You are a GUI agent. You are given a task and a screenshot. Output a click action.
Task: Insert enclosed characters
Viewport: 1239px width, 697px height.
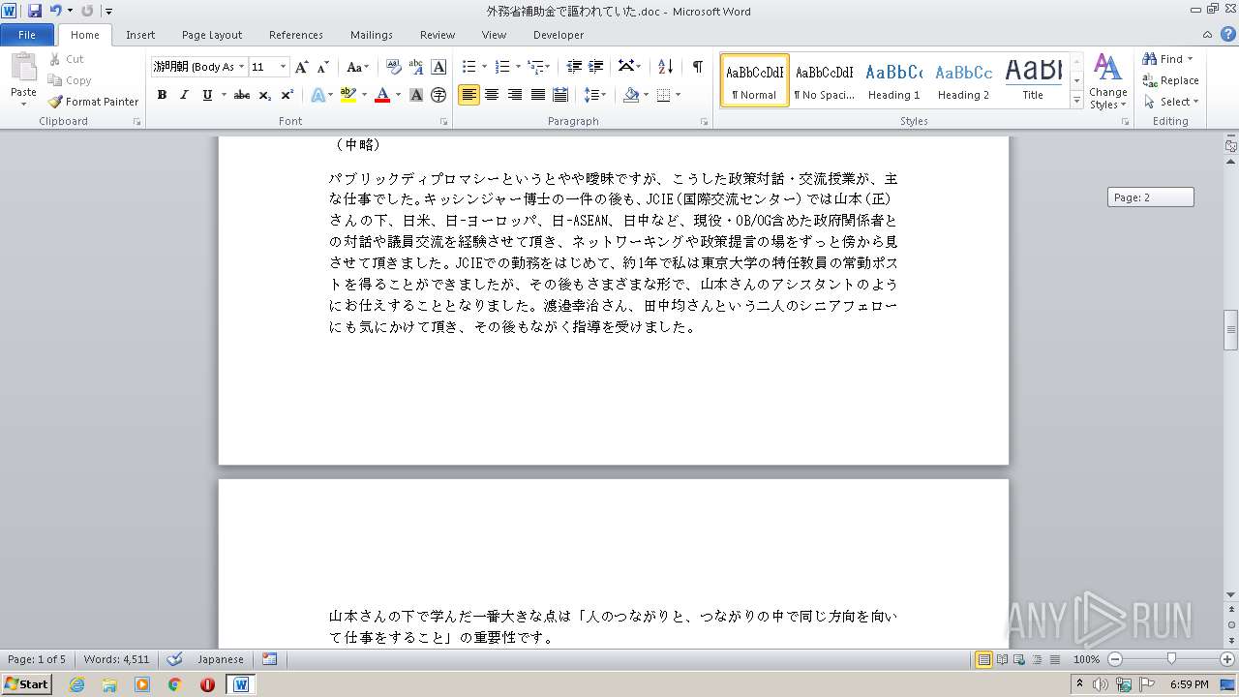point(438,95)
